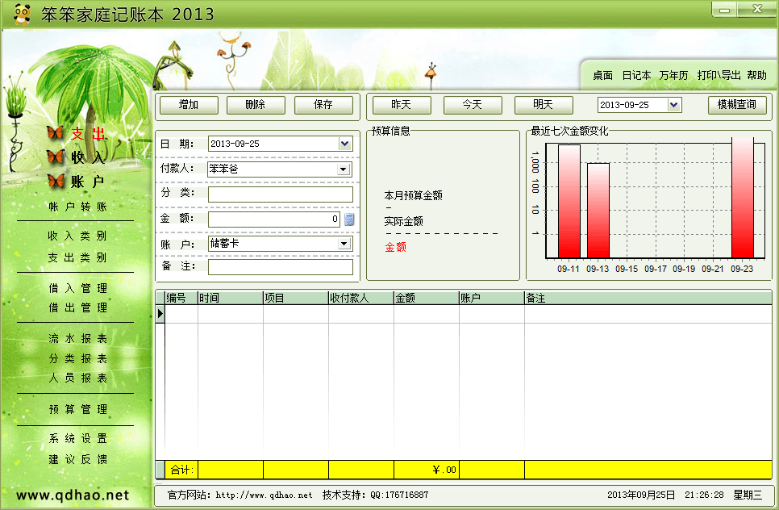Click the 模糊查询 search button

(736, 105)
